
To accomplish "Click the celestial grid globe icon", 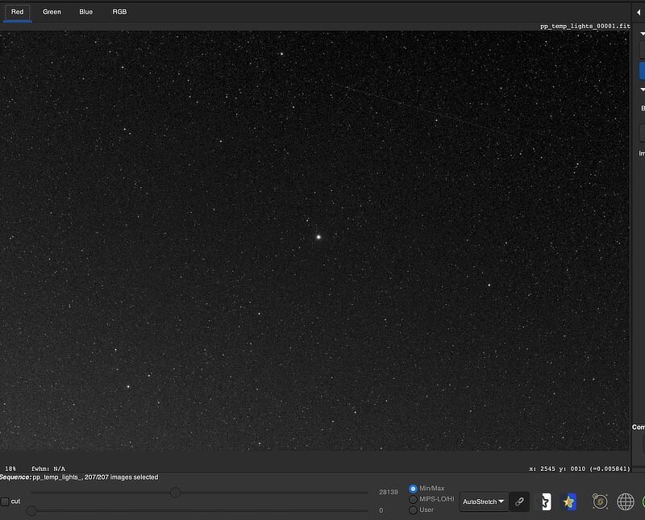I will pos(626,501).
